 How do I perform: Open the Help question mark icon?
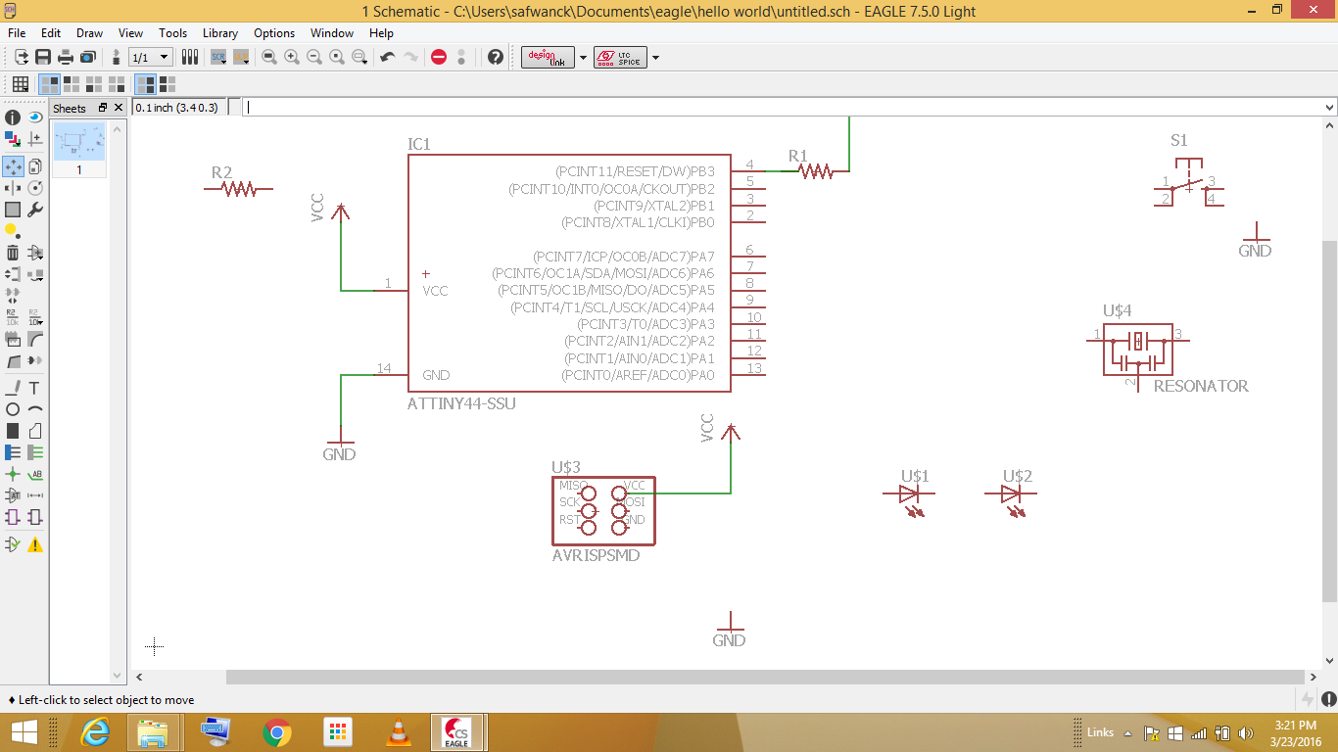[496, 57]
